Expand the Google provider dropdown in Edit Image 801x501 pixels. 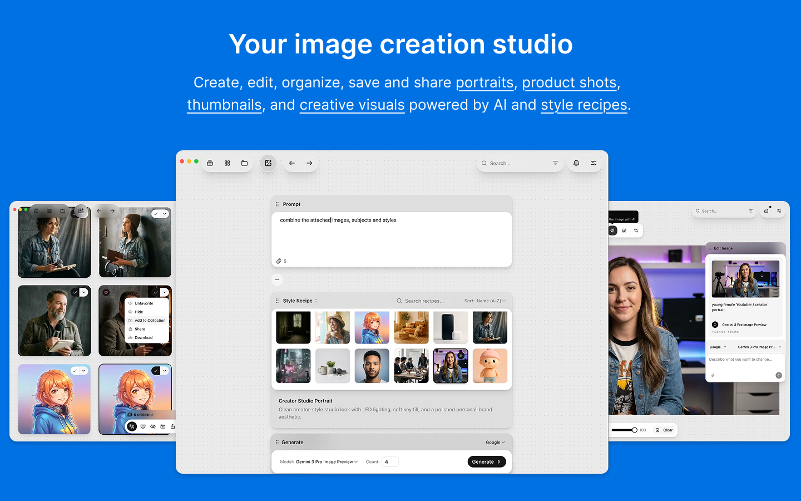click(718, 346)
